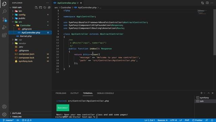Collapse all folders in Explorer
This screenshot has width=216, height=122.
(x=49, y=7)
